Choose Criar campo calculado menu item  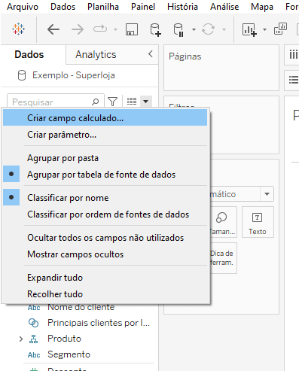105,117
